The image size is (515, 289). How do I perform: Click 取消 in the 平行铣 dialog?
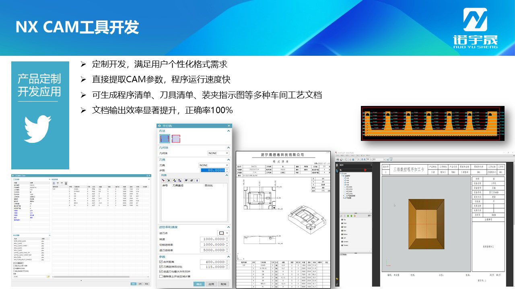point(223,284)
